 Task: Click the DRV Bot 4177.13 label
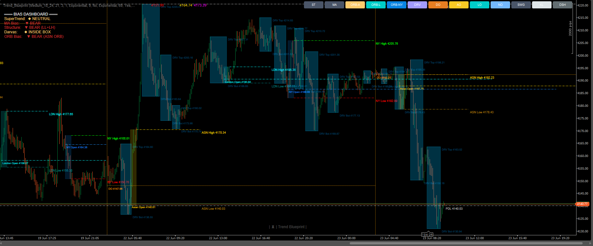[x=350, y=116]
